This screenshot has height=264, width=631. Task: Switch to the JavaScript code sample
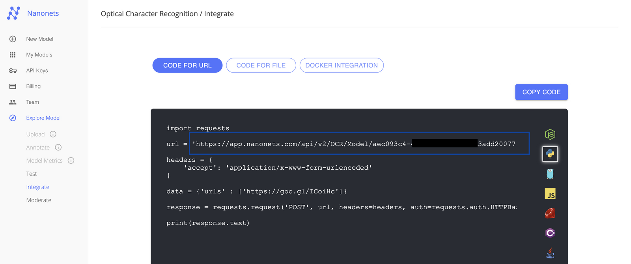550,194
